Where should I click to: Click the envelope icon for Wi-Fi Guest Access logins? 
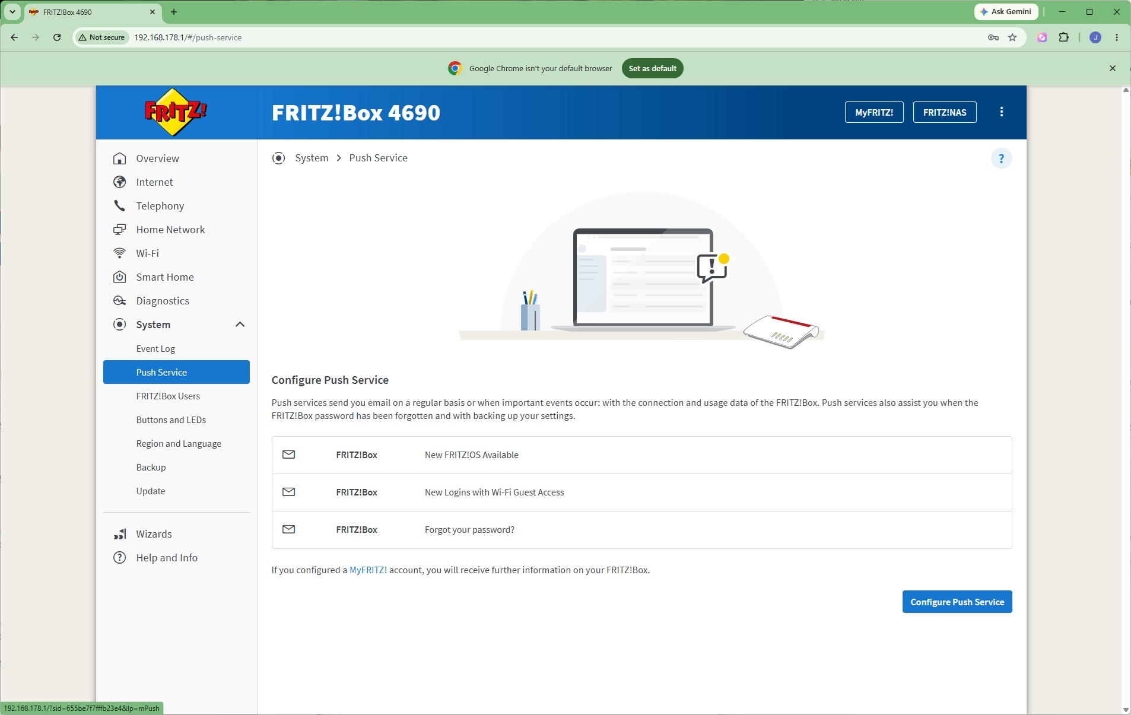click(x=289, y=492)
